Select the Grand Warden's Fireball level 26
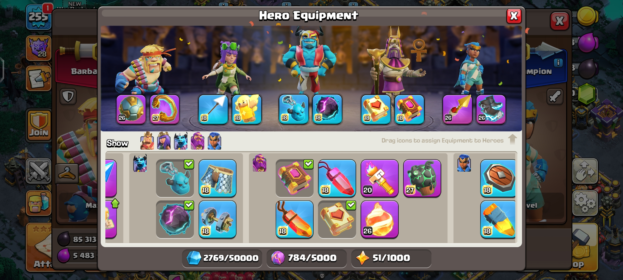The width and height of the screenshot is (623, 280). [x=380, y=219]
